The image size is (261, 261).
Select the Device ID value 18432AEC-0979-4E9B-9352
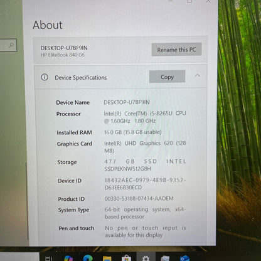pyautogui.click(x=145, y=180)
